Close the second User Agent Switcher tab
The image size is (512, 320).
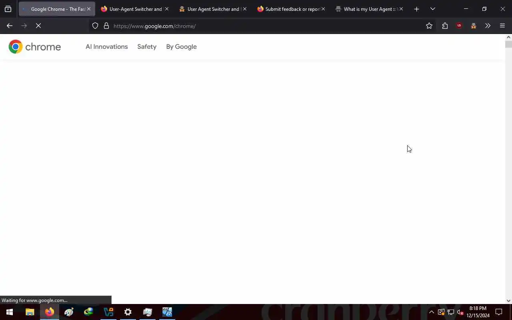pos(245,9)
